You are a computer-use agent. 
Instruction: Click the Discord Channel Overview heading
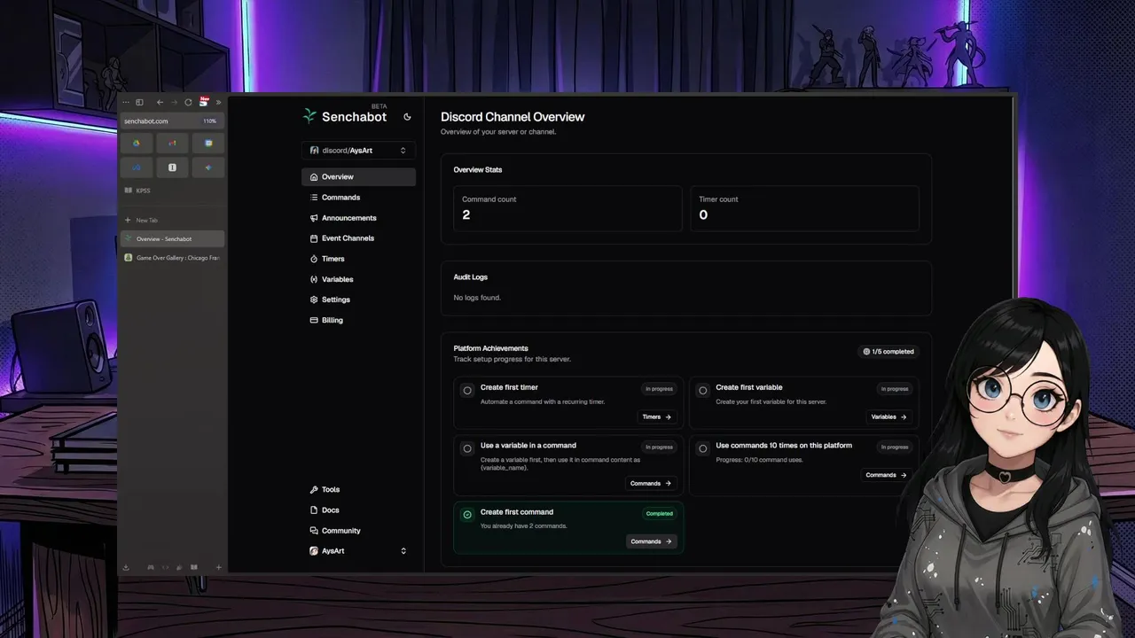pos(513,117)
